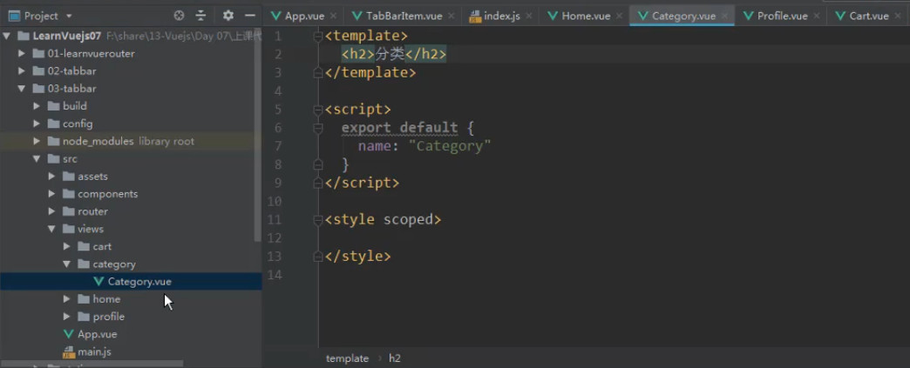The height and width of the screenshot is (368, 910).
Task: Click the h2 breadcrumb
Action: tap(395, 358)
